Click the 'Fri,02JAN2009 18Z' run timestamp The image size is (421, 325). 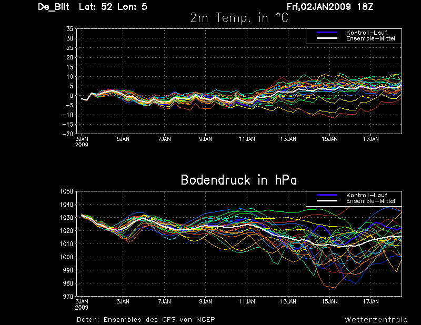[x=330, y=7]
